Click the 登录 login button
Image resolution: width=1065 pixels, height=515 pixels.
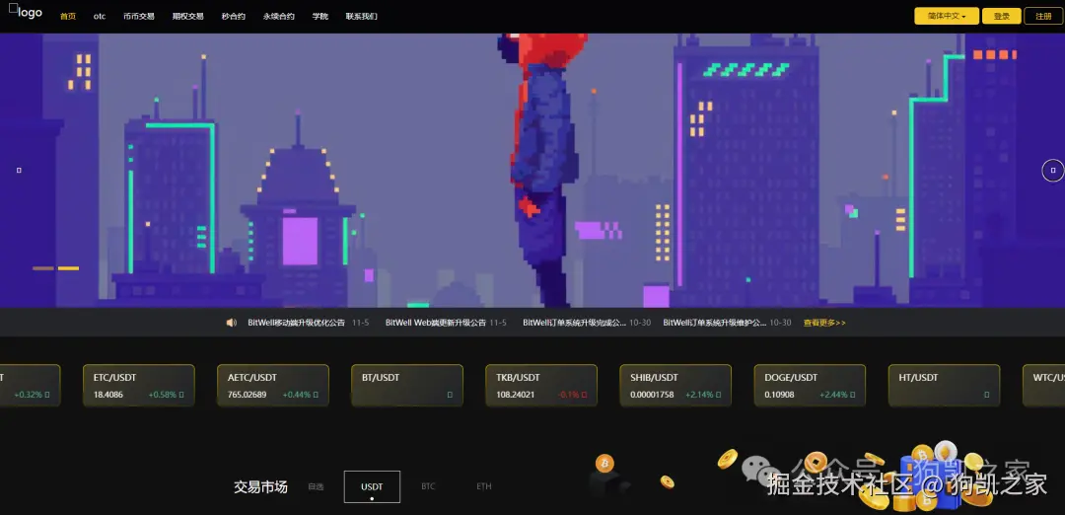point(1001,17)
